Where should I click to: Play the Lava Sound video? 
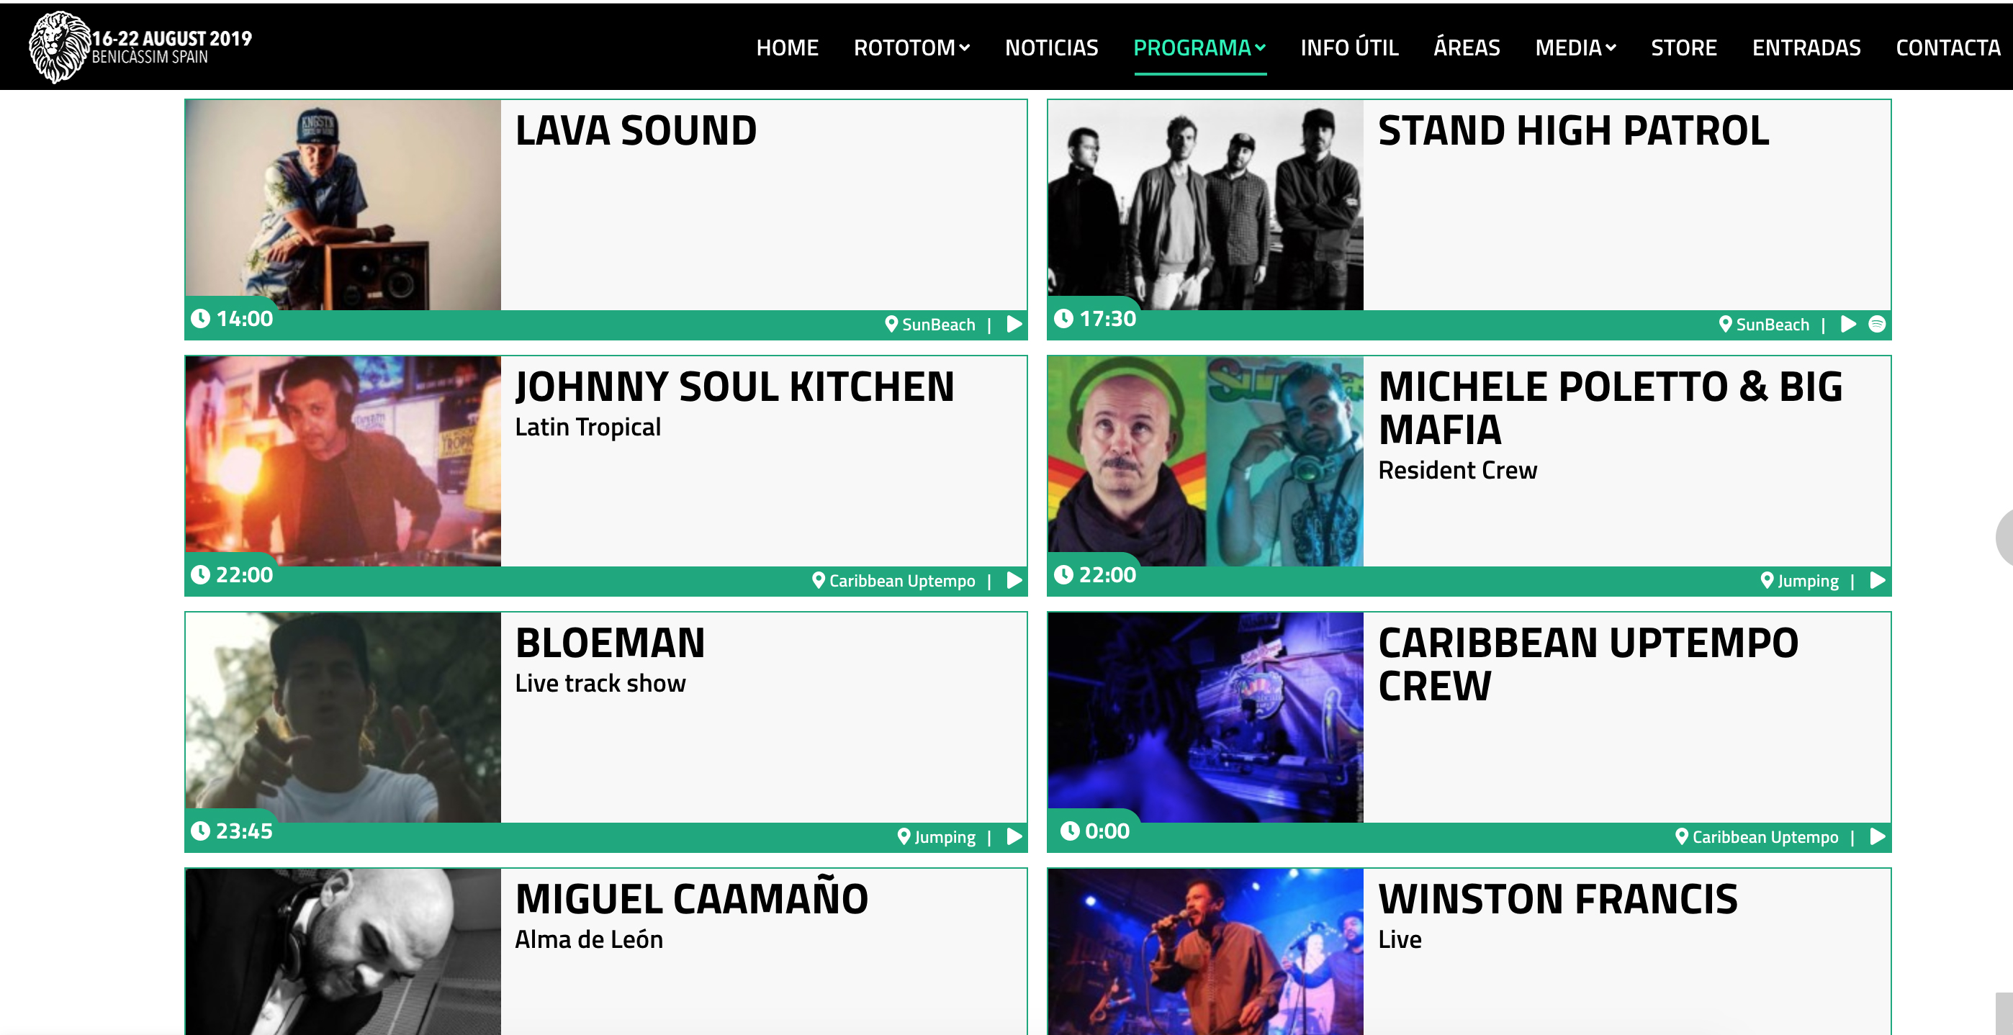point(1014,324)
